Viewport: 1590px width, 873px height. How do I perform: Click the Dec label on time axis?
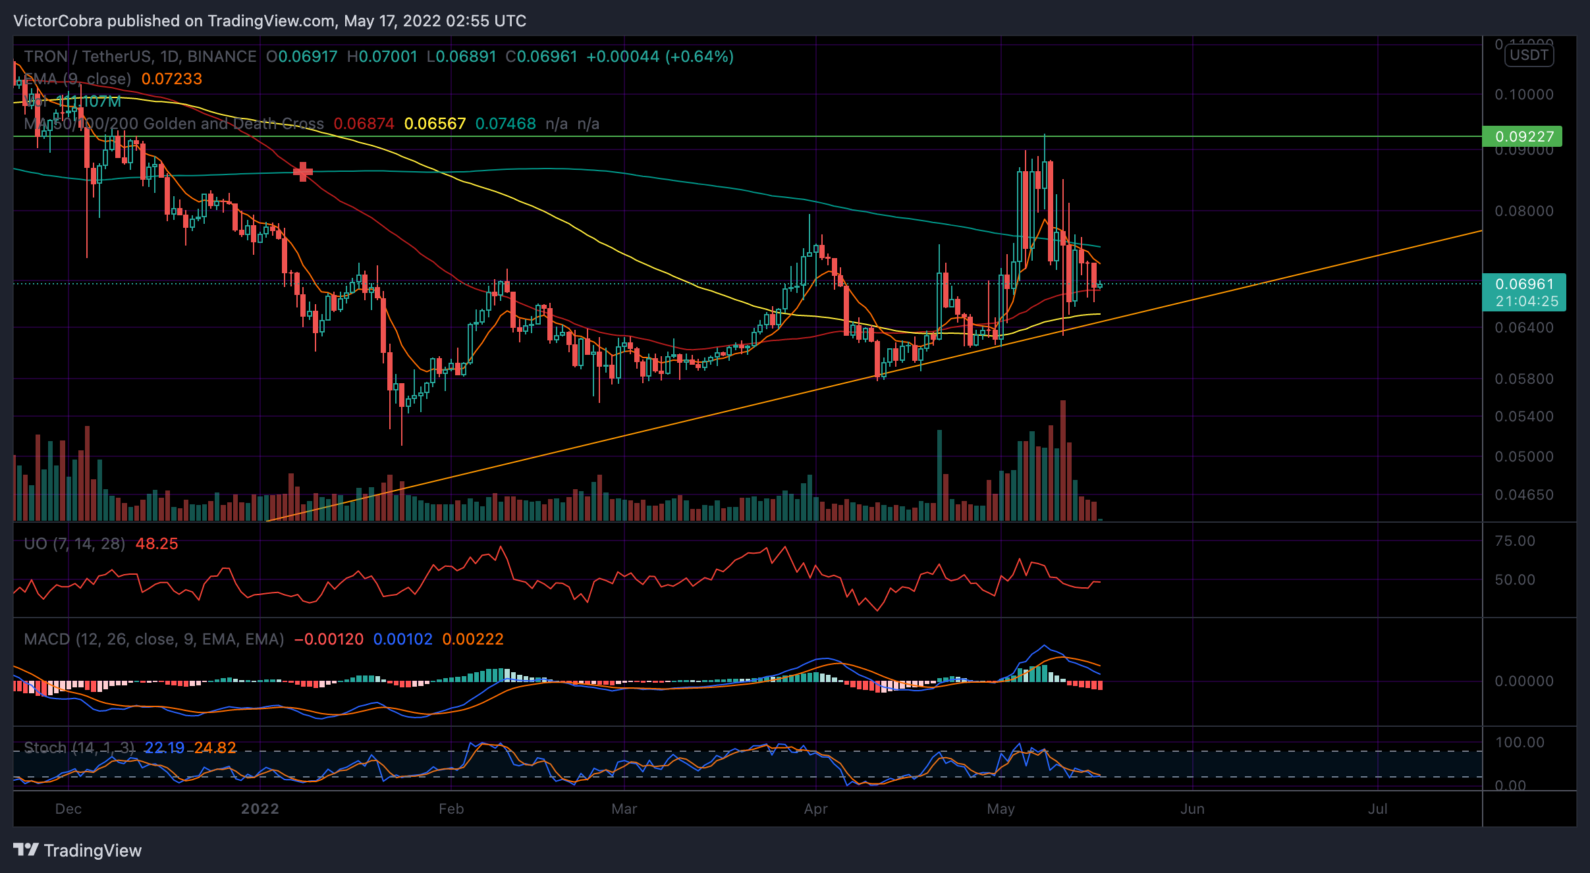coord(69,809)
